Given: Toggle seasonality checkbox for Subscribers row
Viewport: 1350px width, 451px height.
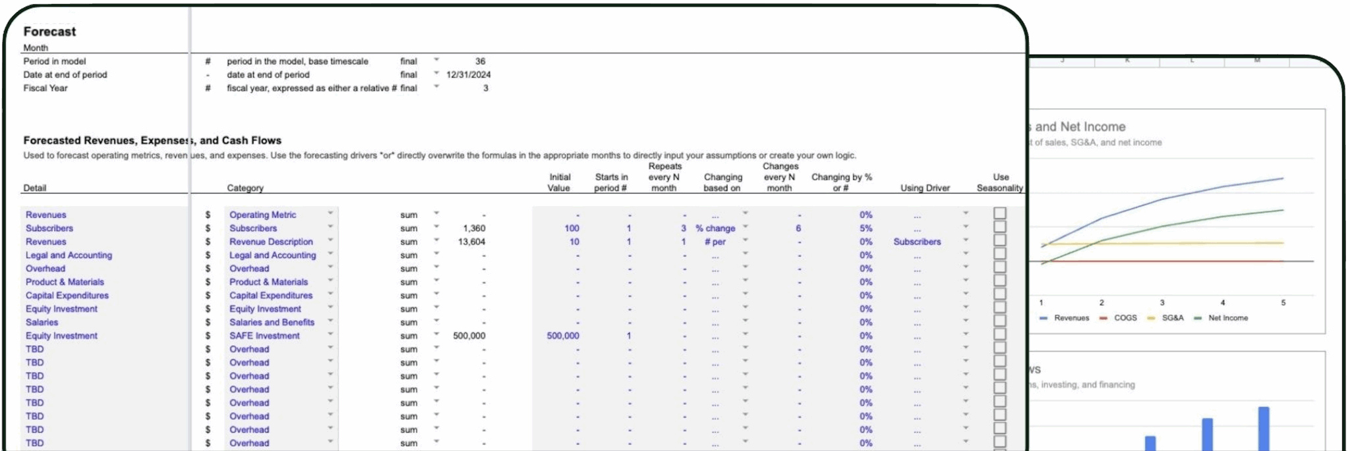Looking at the screenshot, I should (999, 227).
